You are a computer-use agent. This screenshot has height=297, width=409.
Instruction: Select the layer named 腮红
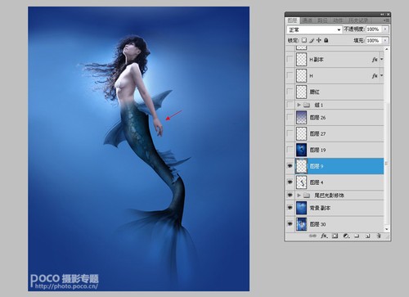pyautogui.click(x=335, y=92)
